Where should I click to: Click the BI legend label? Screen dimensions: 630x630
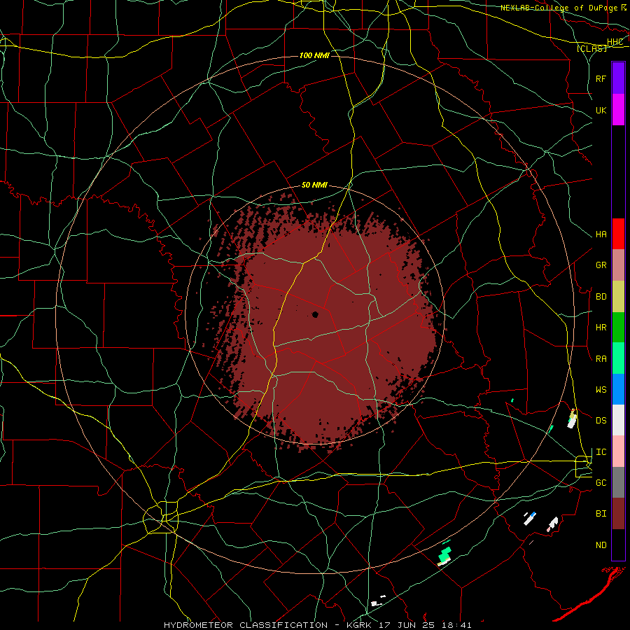[x=601, y=514]
